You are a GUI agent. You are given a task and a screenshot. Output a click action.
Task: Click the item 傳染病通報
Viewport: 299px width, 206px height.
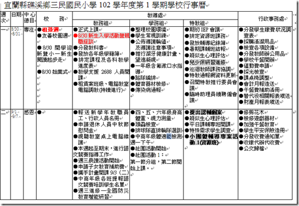click(x=148, y=90)
